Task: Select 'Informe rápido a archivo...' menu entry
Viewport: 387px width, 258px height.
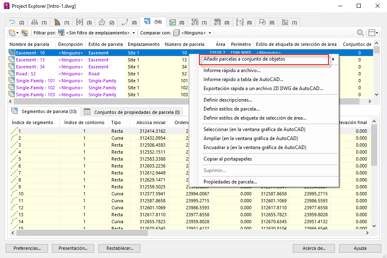Action: click(x=232, y=70)
